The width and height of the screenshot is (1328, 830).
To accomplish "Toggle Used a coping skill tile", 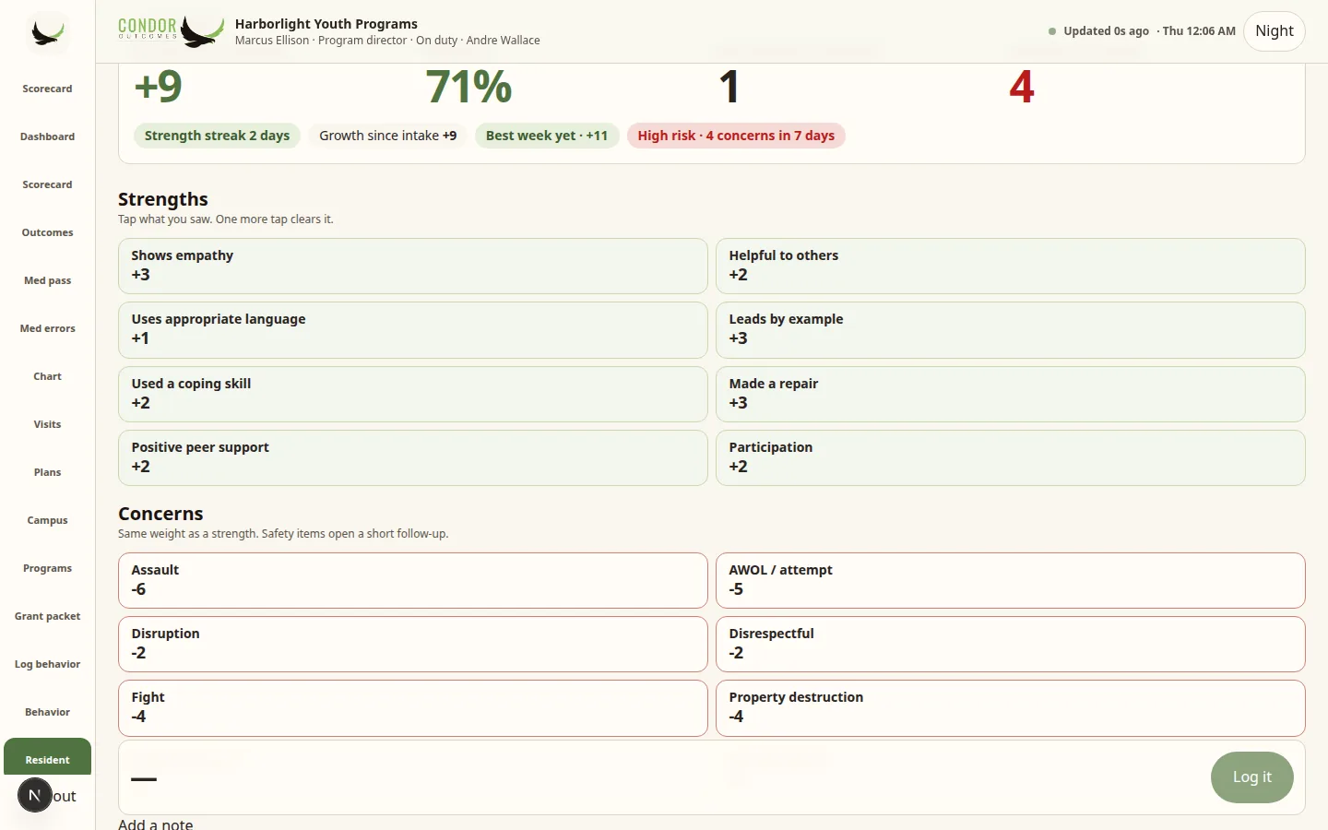I will (412, 394).
